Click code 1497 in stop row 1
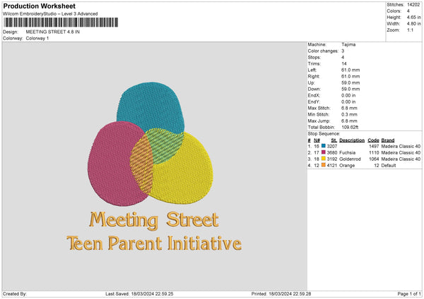Screen dimensions: 424x299 point(374,146)
